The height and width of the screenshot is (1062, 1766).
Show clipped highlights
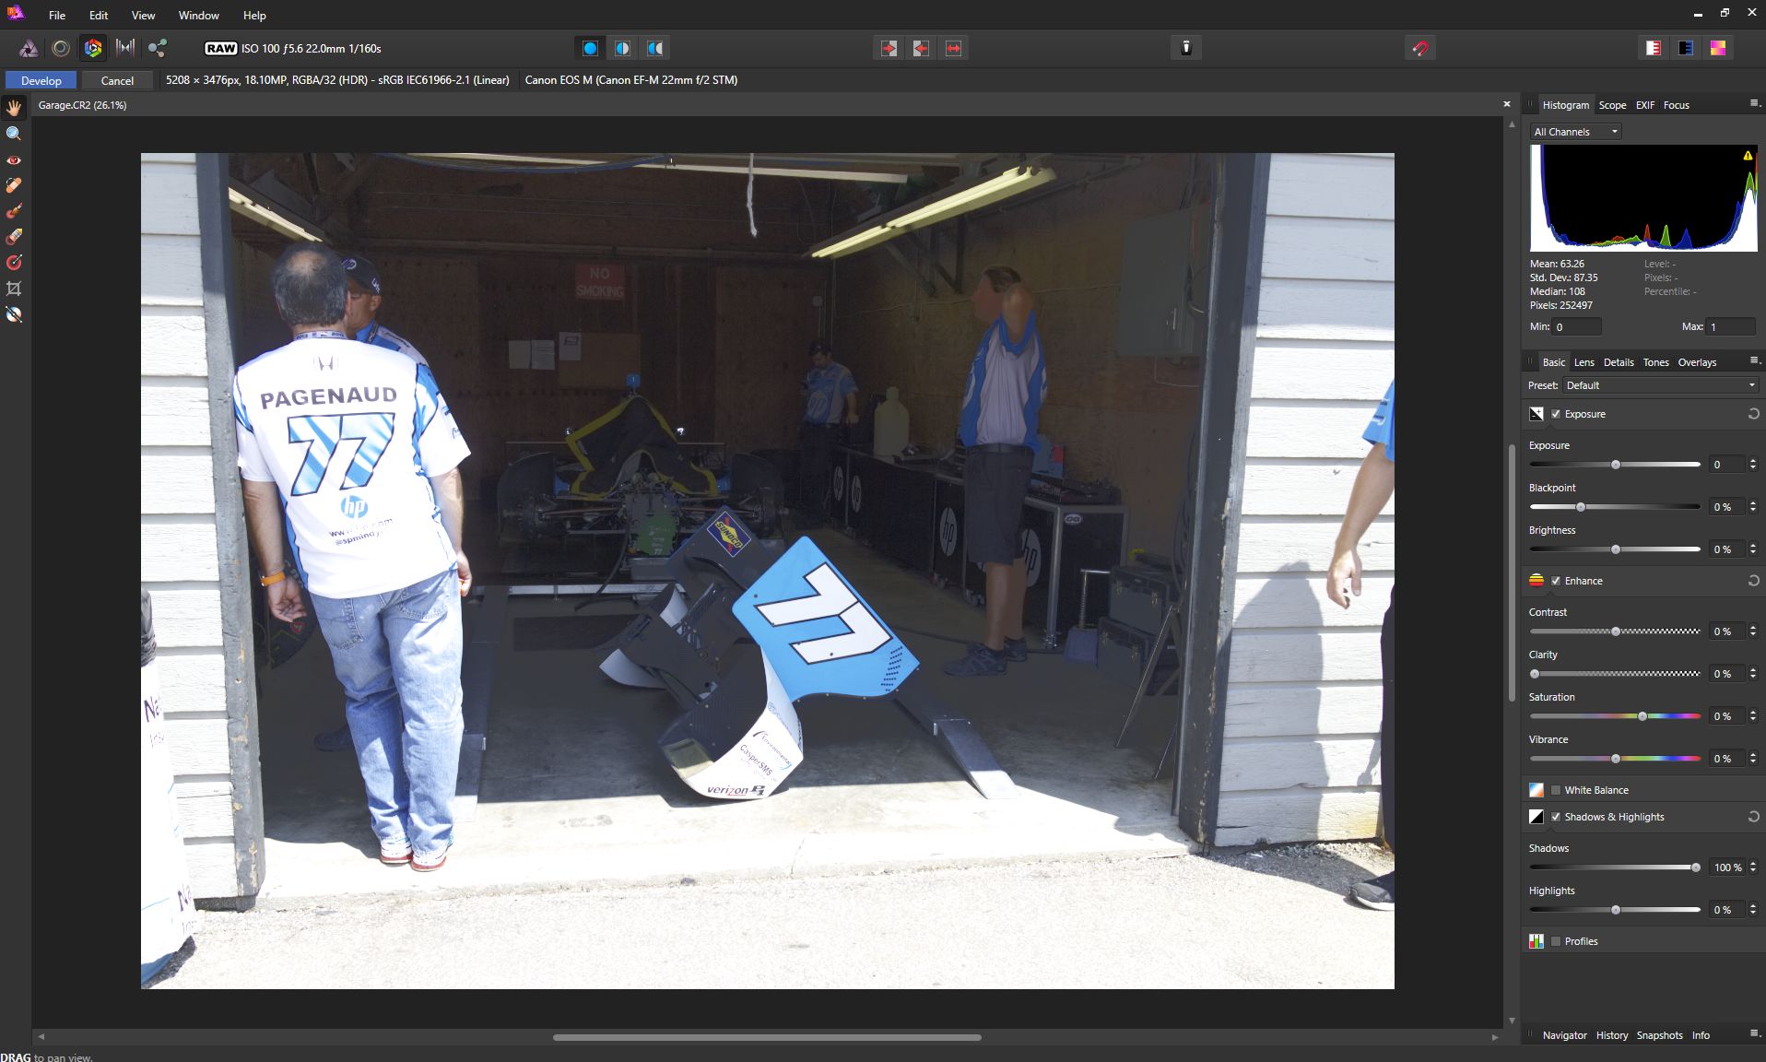(1654, 48)
